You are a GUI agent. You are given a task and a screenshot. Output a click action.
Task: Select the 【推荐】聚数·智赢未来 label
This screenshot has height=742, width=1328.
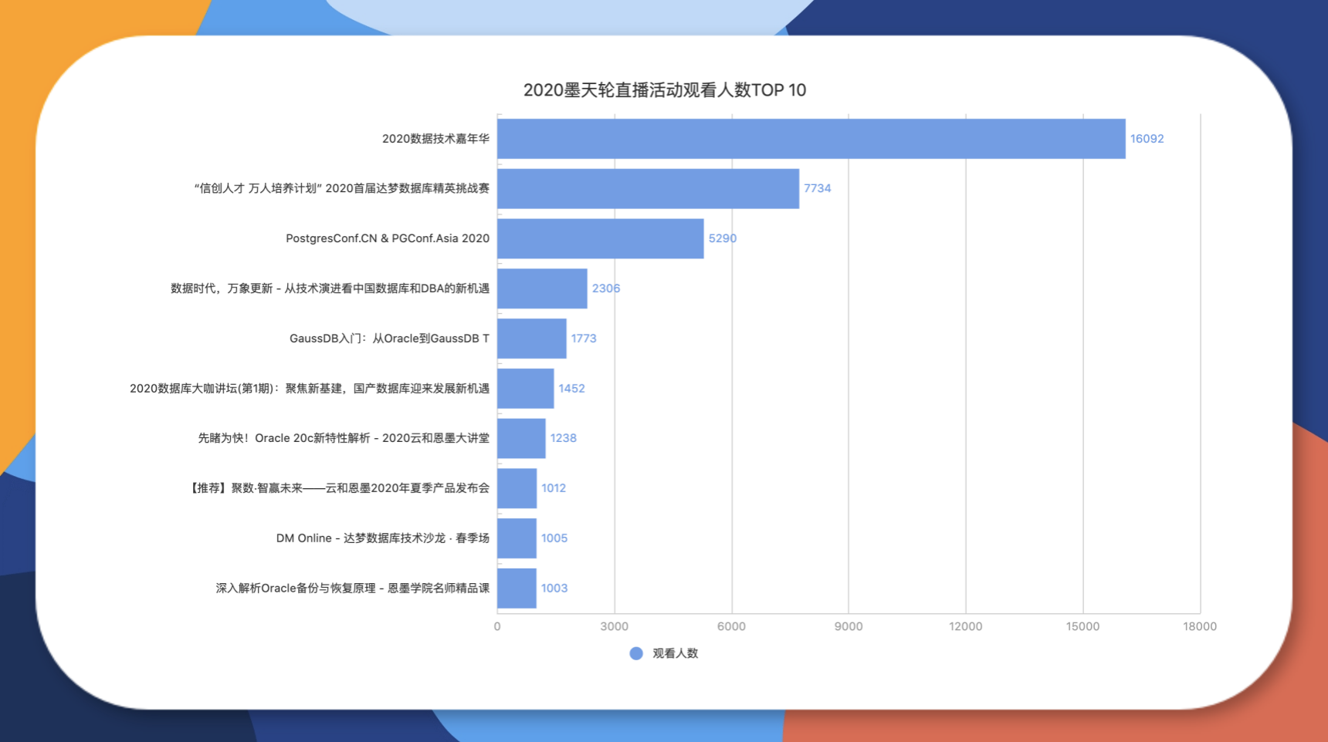coord(339,488)
